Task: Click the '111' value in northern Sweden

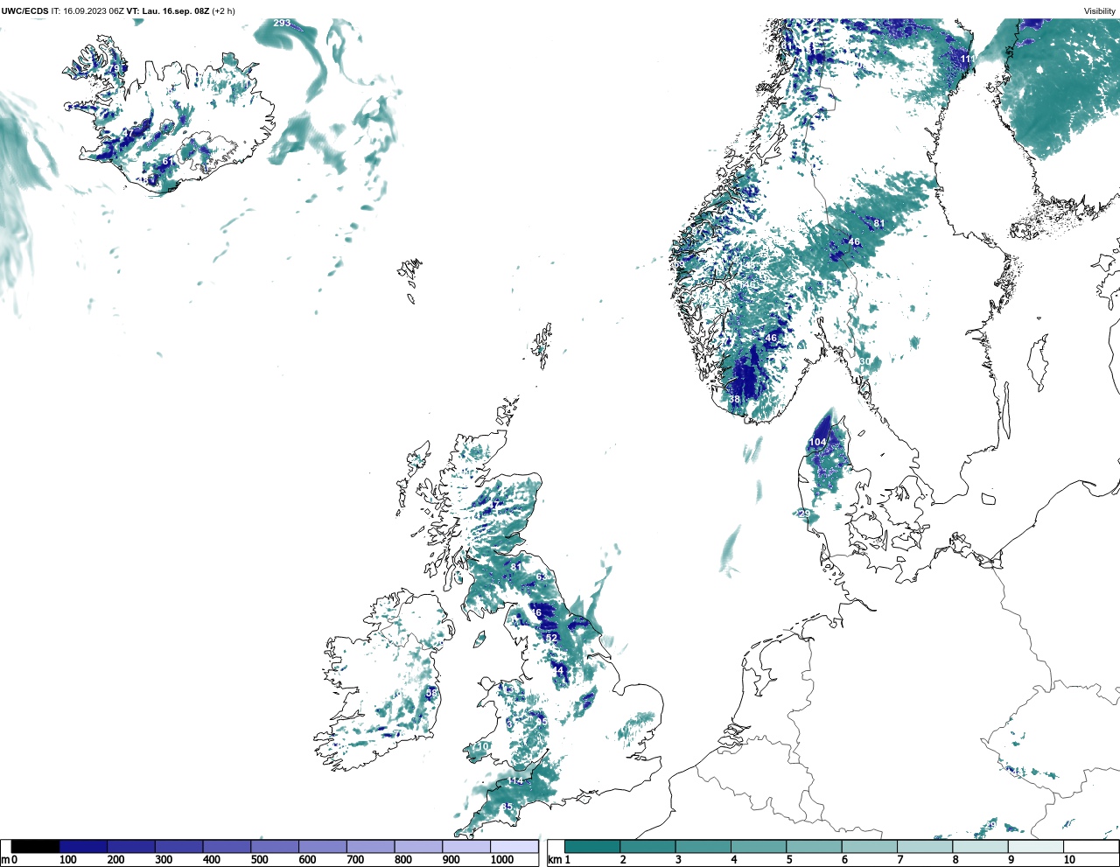Action: coord(967,59)
